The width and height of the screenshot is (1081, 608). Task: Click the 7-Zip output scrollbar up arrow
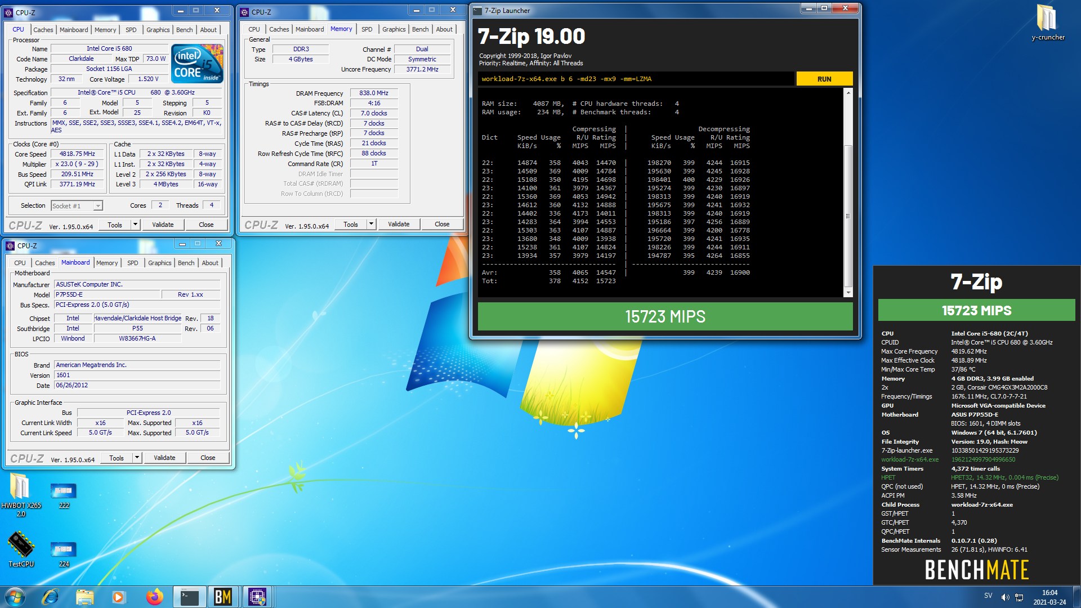pyautogui.click(x=848, y=92)
